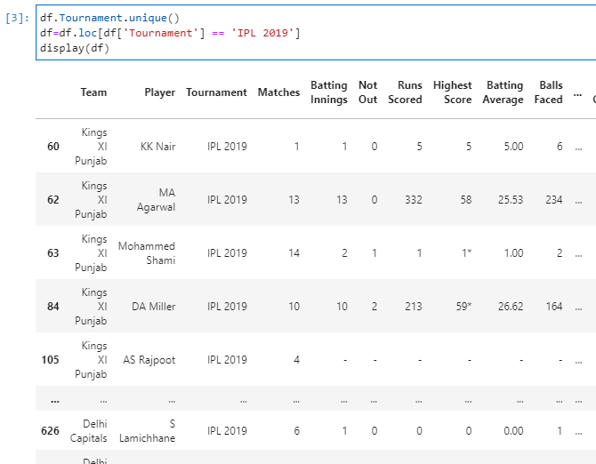The width and height of the screenshot is (596, 464).
Task: Click player name 'KK Nair'
Action: click(x=157, y=147)
